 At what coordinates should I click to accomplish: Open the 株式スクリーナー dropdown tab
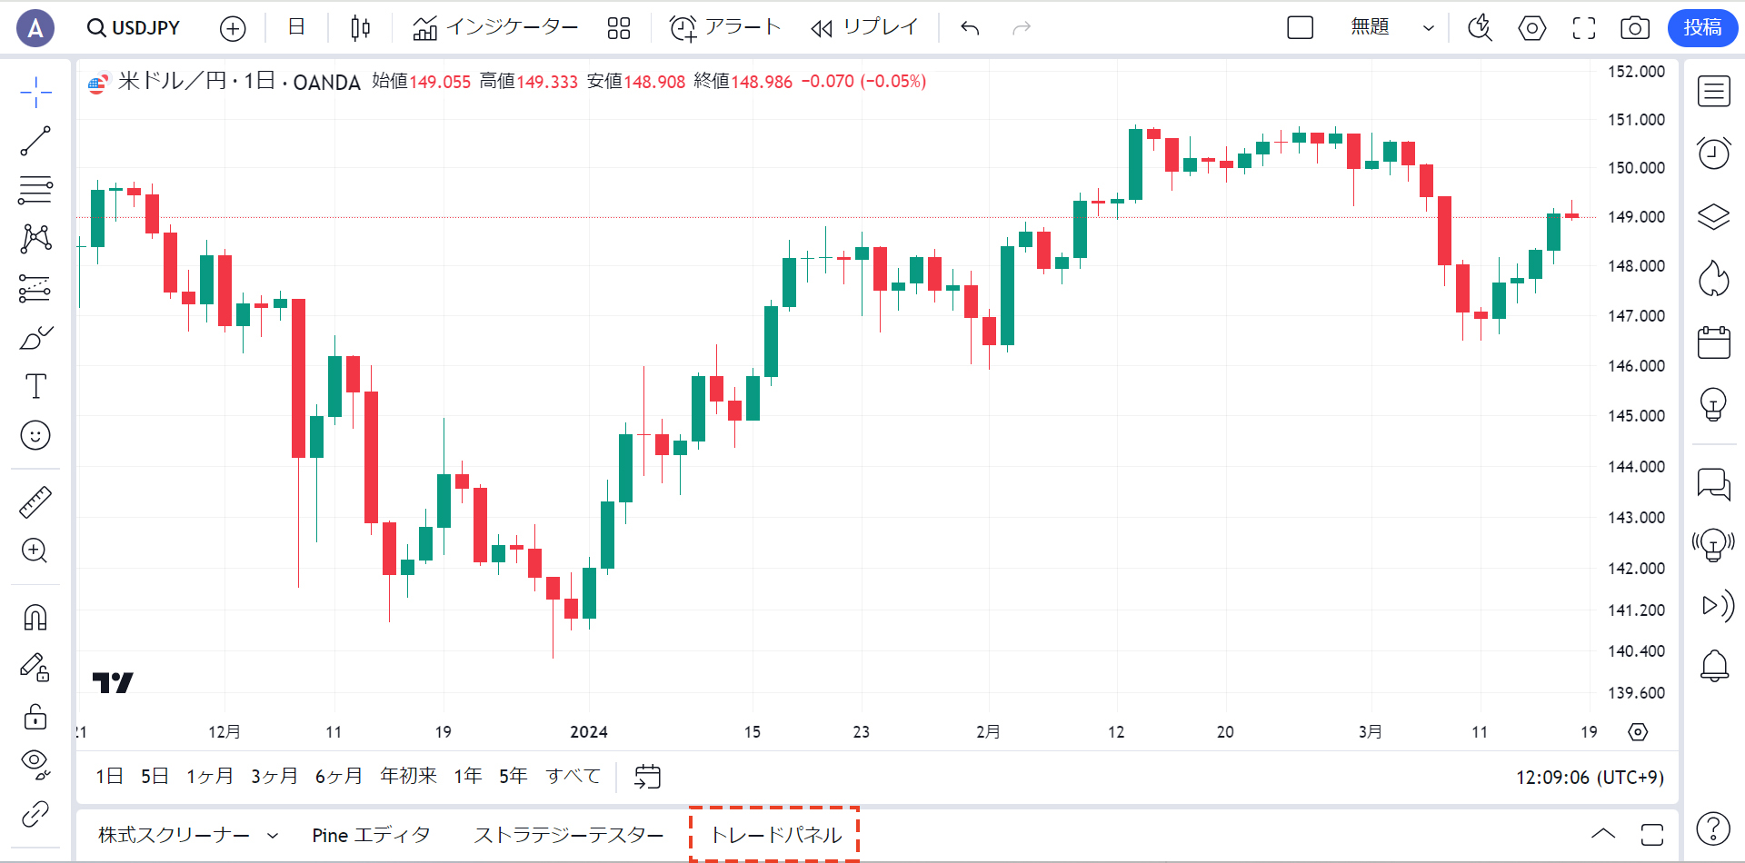click(x=188, y=835)
